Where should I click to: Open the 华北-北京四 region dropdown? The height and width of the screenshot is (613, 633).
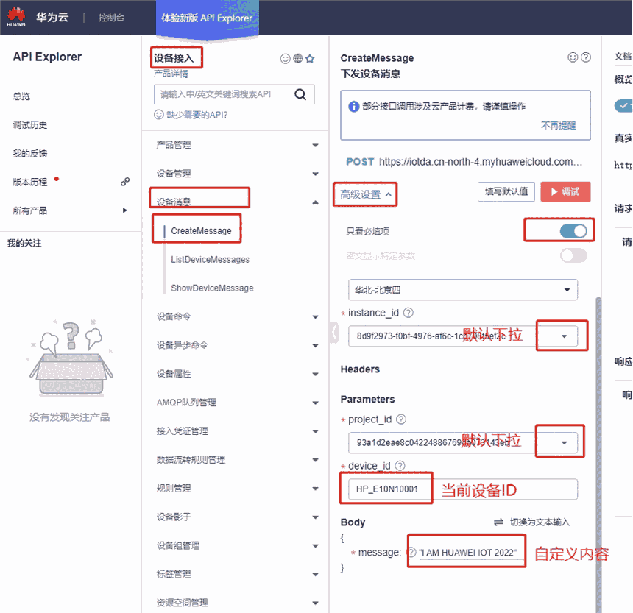tap(565, 290)
